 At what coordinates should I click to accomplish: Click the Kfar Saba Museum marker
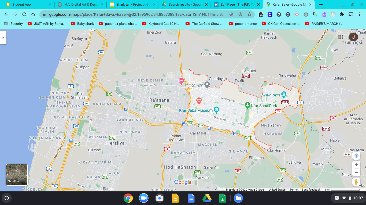point(217,110)
